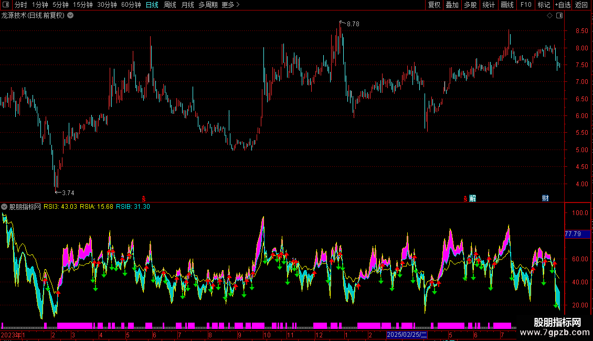Image resolution: width=593 pixels, height=341 pixels.
Task: Click the RSIA: 15.68 value
Action: pyautogui.click(x=97, y=207)
